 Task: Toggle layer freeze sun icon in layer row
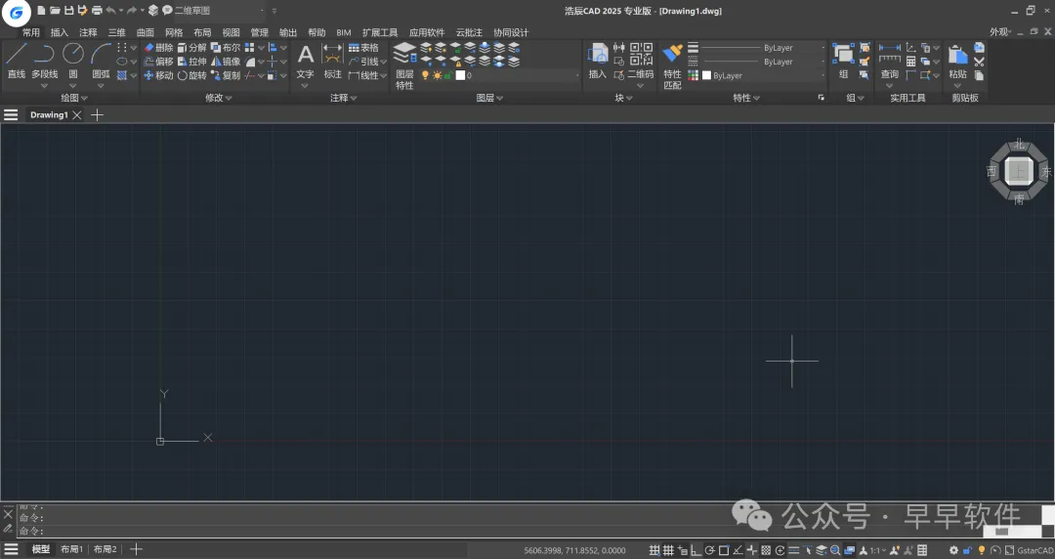437,75
